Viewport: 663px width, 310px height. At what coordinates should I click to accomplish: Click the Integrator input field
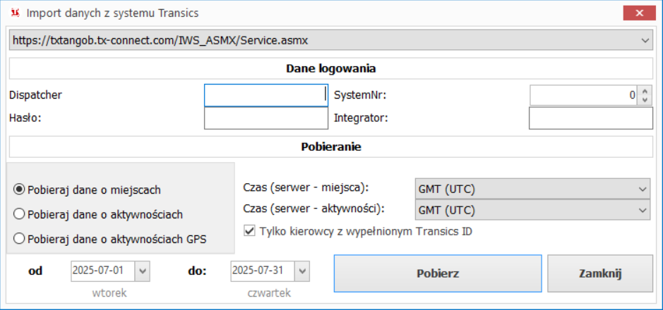click(591, 118)
